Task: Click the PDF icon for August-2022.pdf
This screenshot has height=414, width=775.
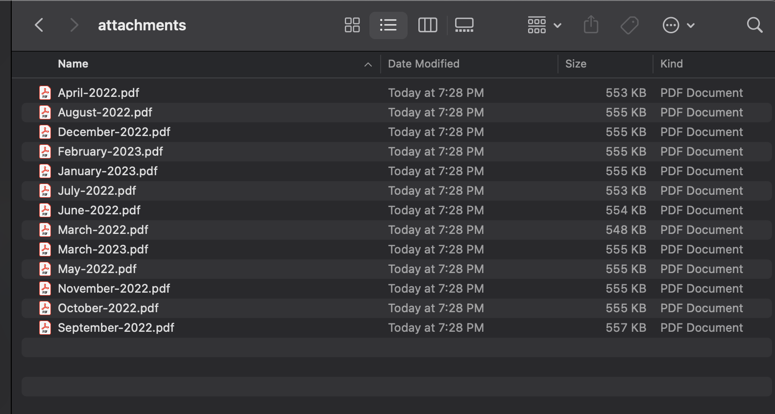Action: point(45,112)
